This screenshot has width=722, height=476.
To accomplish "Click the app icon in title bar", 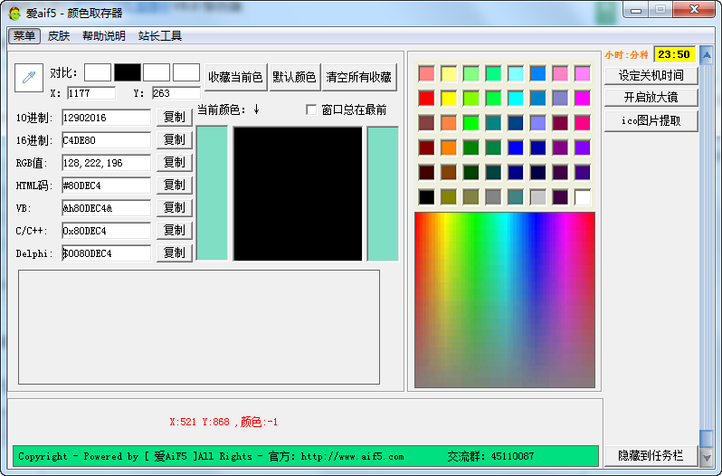I will 14,12.
